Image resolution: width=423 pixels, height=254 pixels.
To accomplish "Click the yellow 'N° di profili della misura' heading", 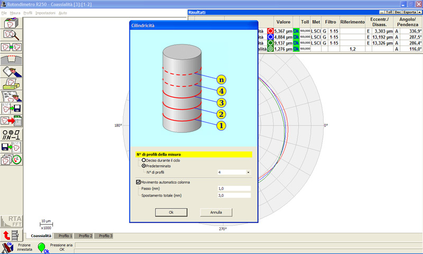I will coord(194,155).
